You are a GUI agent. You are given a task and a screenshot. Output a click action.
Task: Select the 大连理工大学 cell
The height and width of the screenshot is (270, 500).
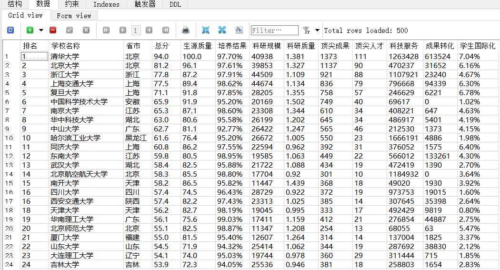point(86,256)
